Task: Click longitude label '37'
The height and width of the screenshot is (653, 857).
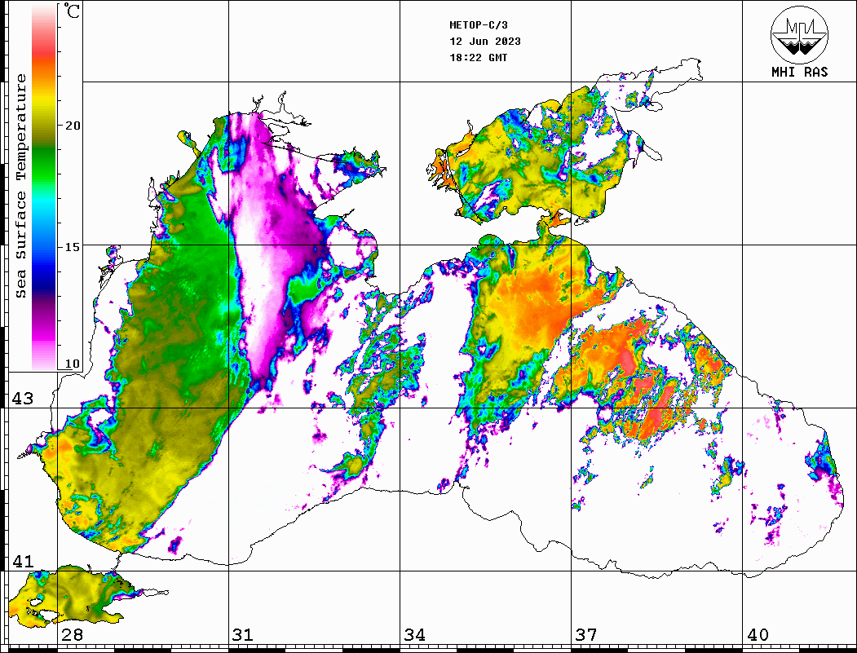Action: (586, 635)
